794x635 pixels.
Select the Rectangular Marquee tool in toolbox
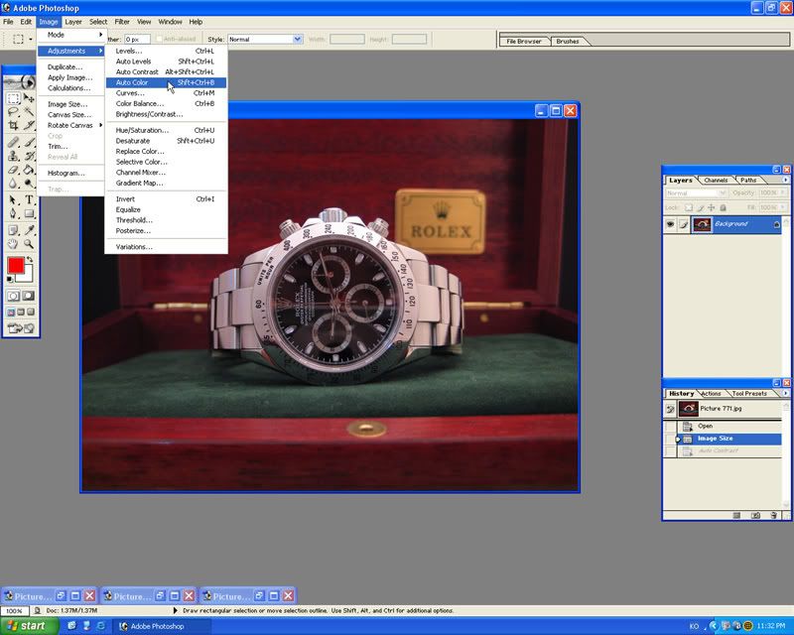pos(14,98)
